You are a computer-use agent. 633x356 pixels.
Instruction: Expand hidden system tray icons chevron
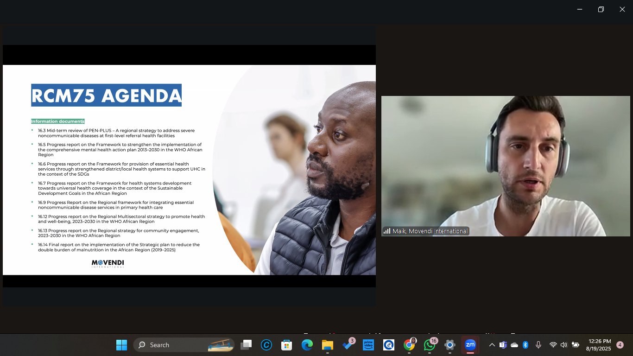(492, 345)
